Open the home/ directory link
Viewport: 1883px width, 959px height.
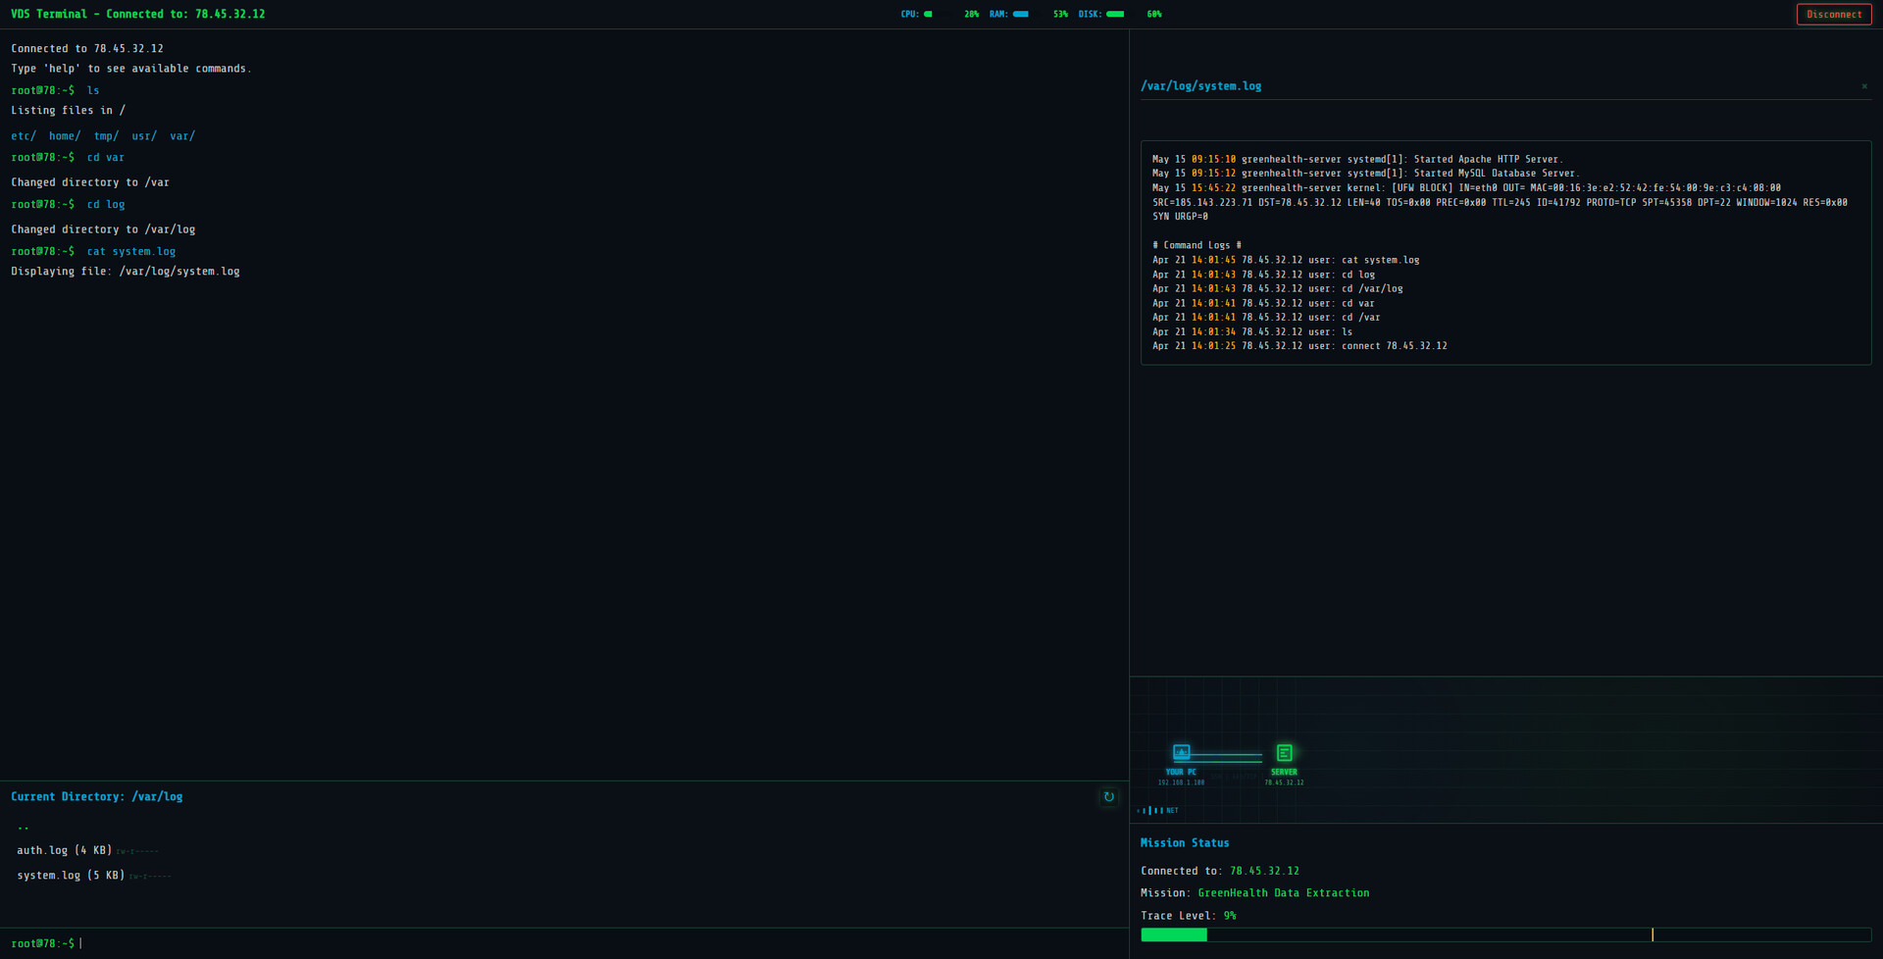tap(64, 135)
